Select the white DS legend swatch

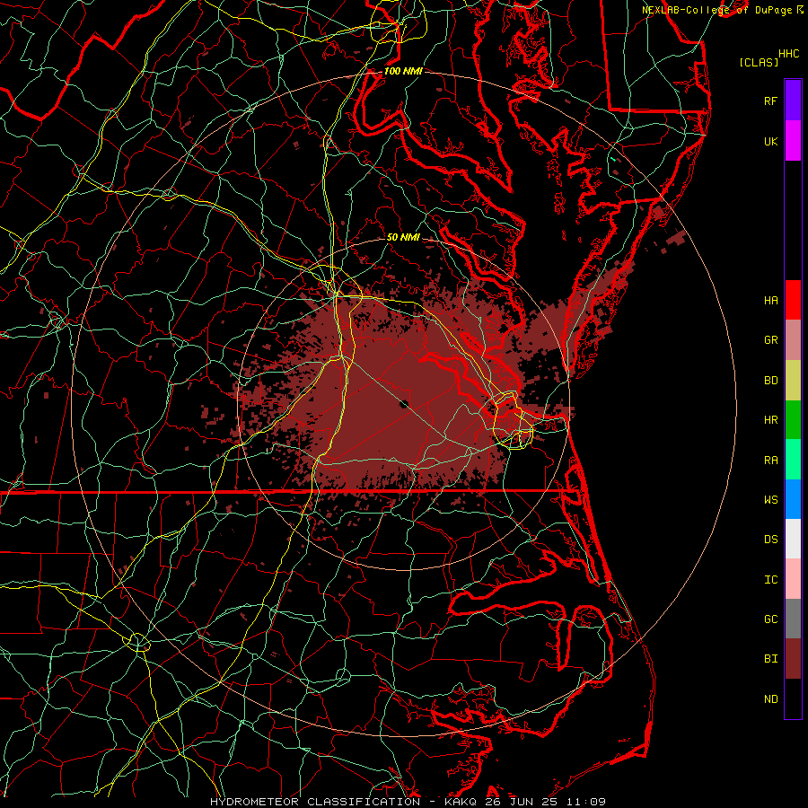[x=793, y=539]
